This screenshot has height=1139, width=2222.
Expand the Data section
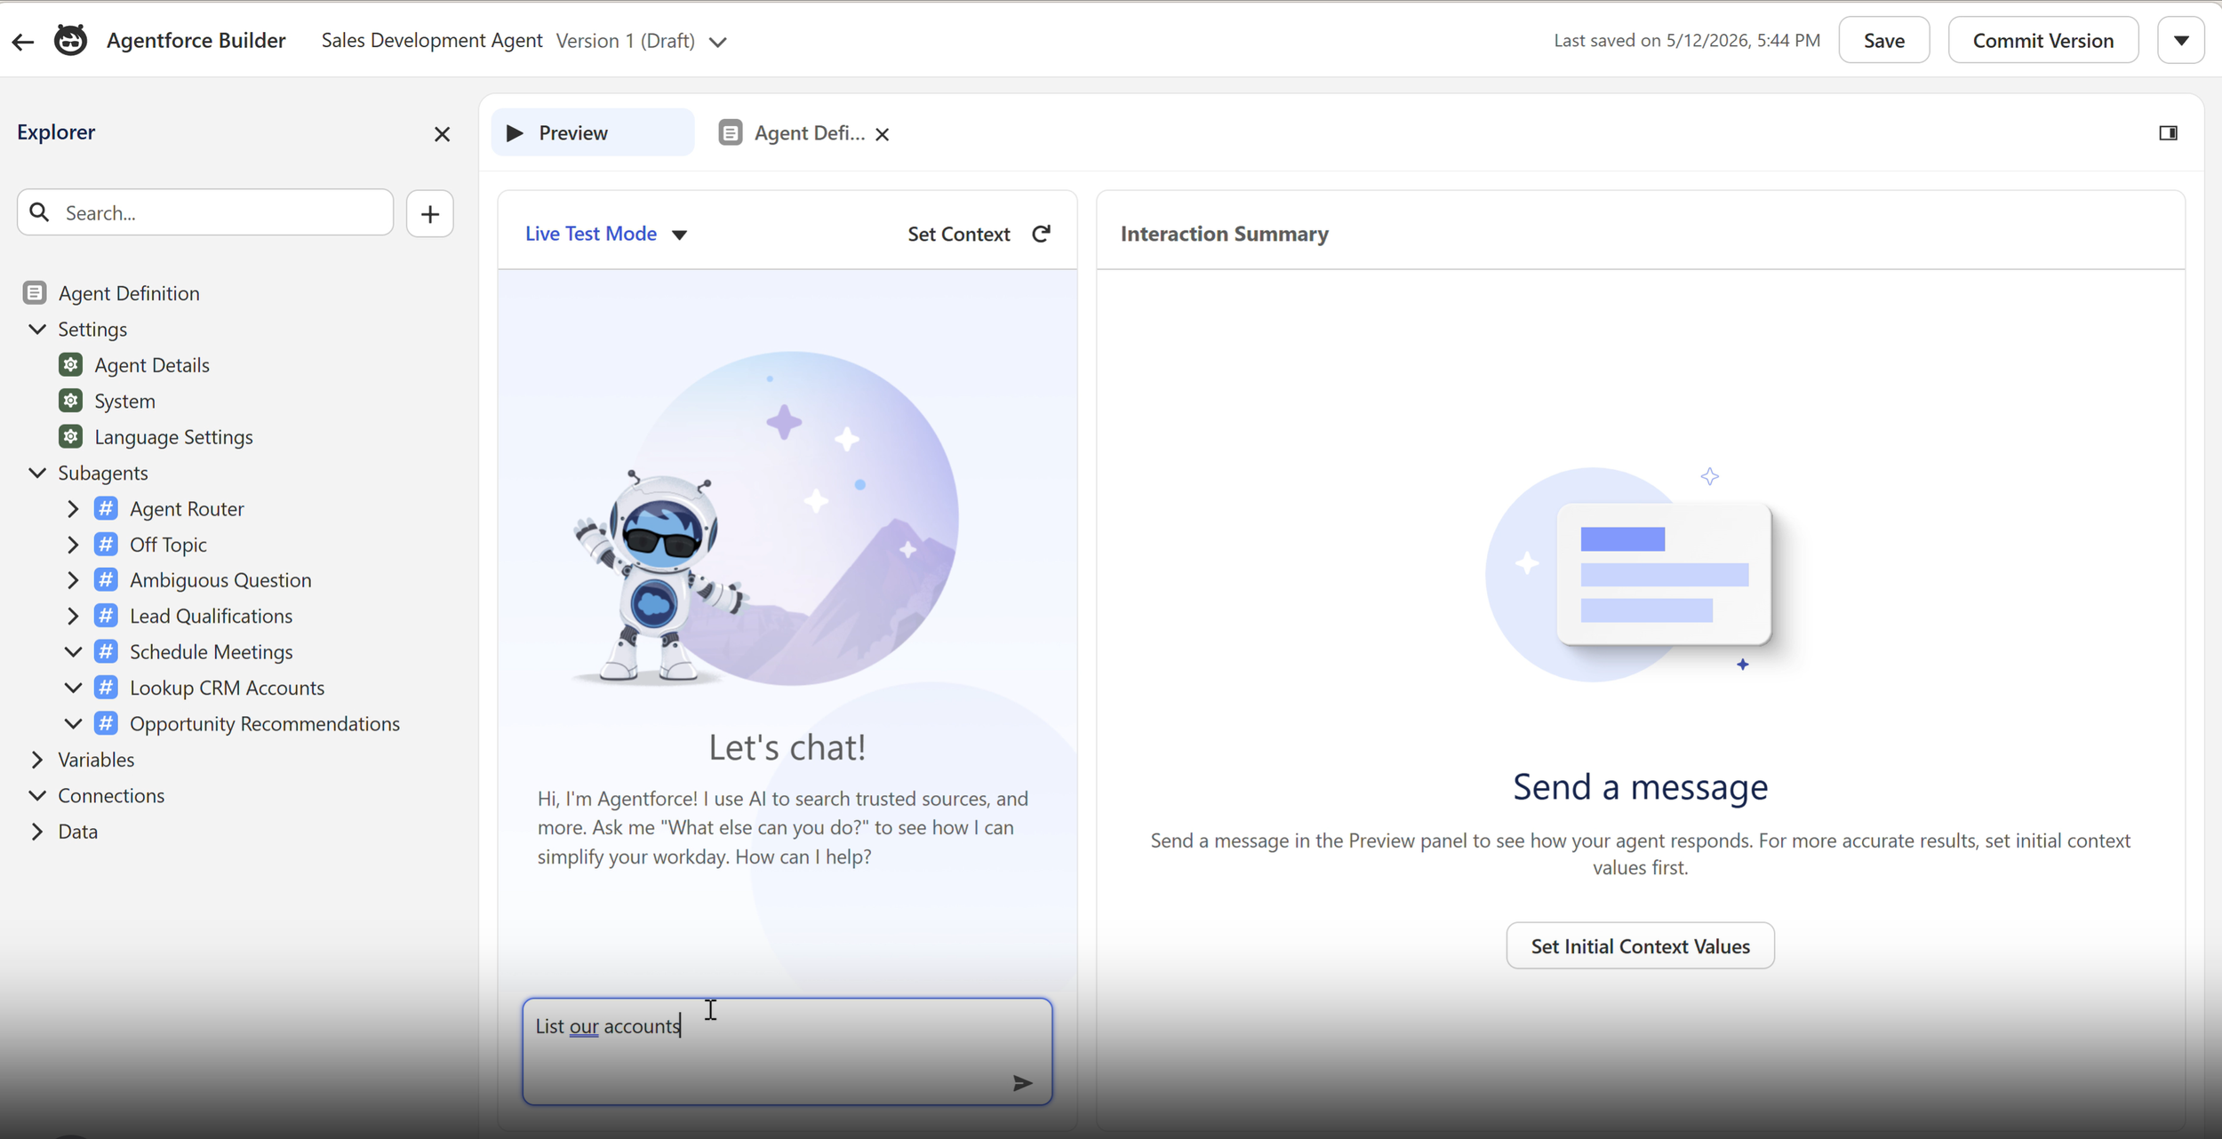click(x=37, y=832)
